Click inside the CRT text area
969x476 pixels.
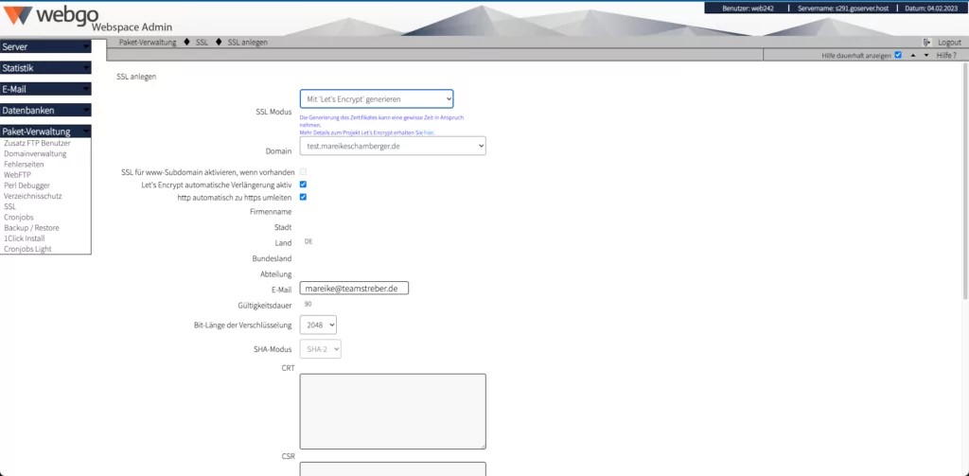coord(393,411)
